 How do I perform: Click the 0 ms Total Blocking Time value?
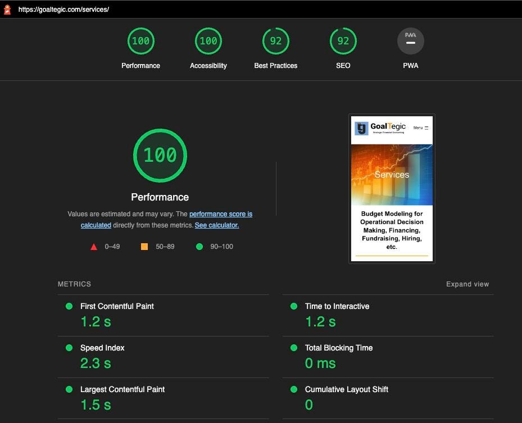coord(320,363)
